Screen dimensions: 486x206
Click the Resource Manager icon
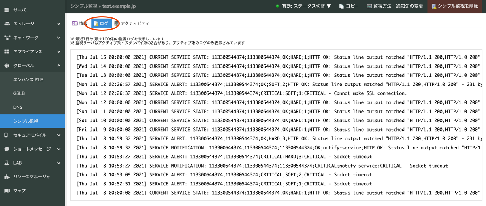[7, 177]
